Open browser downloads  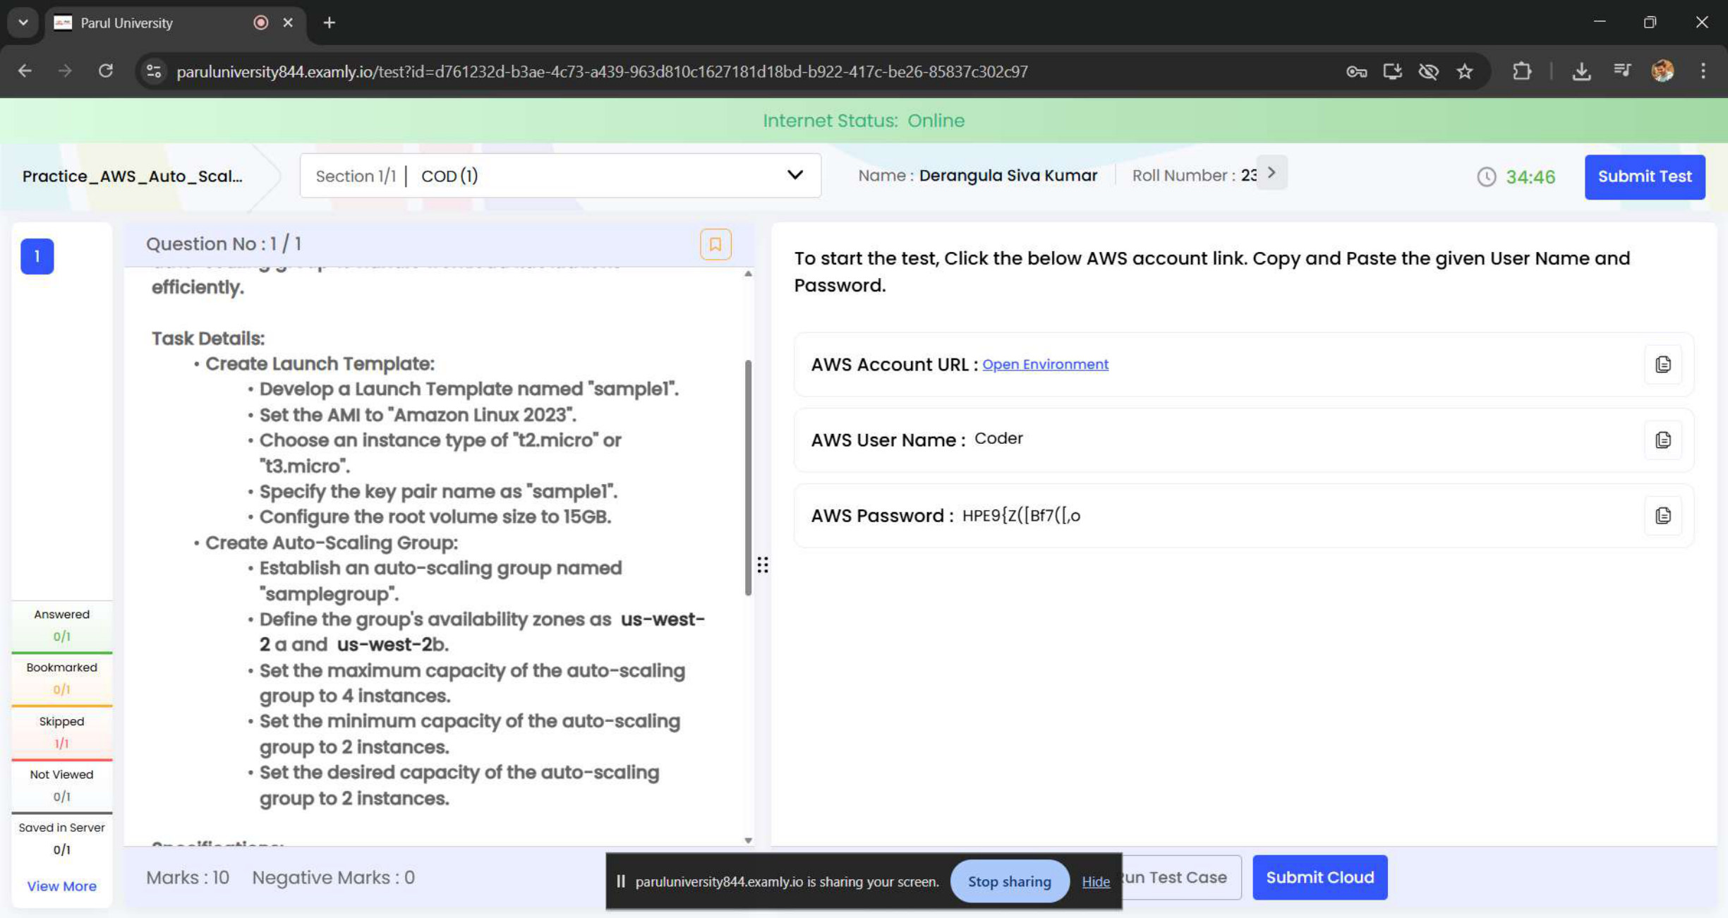coord(1581,71)
